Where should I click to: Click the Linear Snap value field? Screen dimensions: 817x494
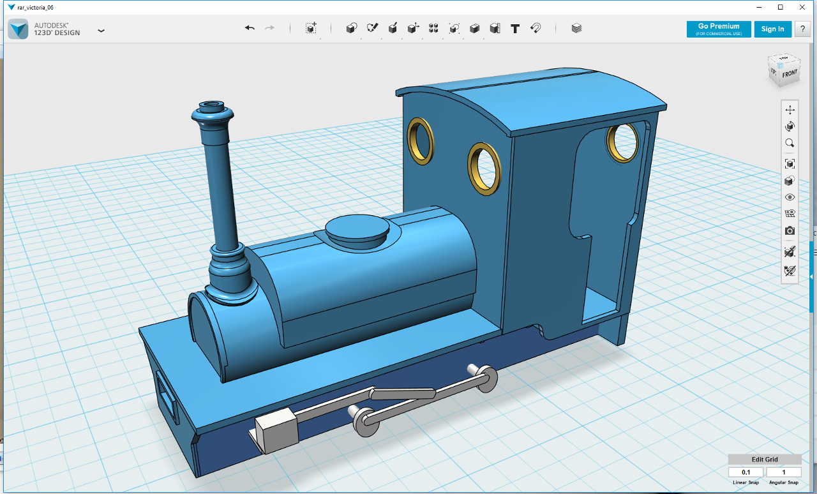tap(746, 472)
